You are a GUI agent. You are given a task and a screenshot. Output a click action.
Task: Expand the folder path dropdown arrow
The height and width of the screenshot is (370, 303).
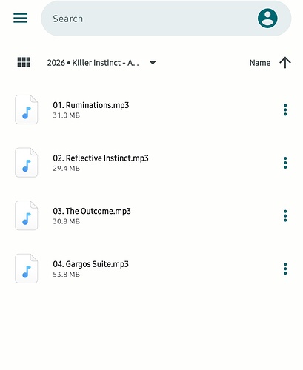pos(153,63)
